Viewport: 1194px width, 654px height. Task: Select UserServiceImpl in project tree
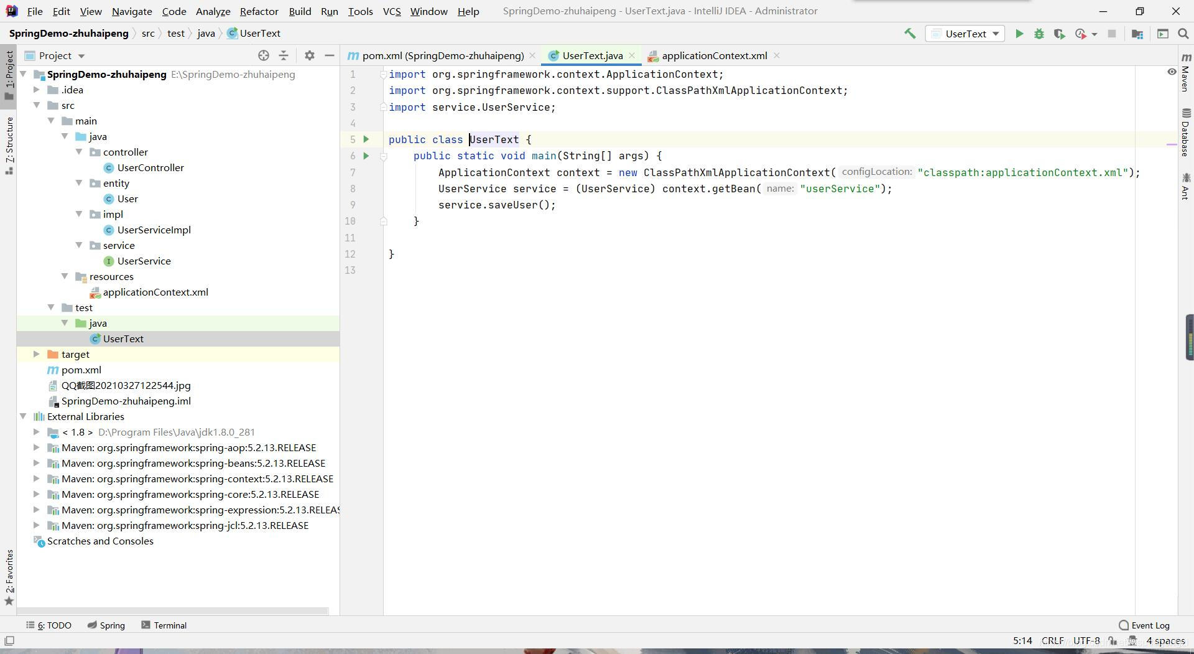(x=154, y=230)
